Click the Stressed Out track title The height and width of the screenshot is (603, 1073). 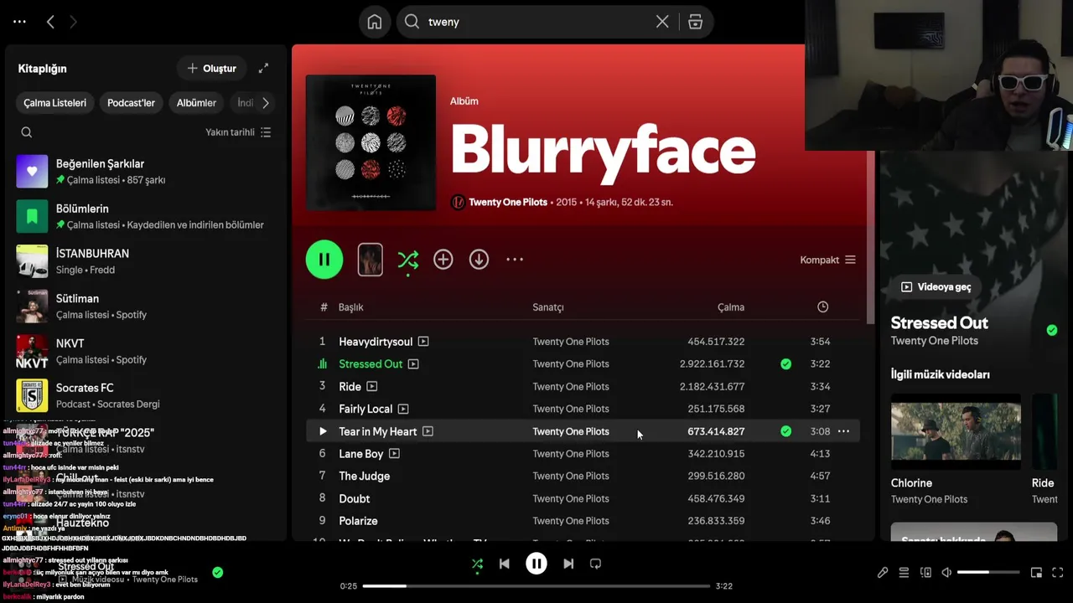click(371, 364)
